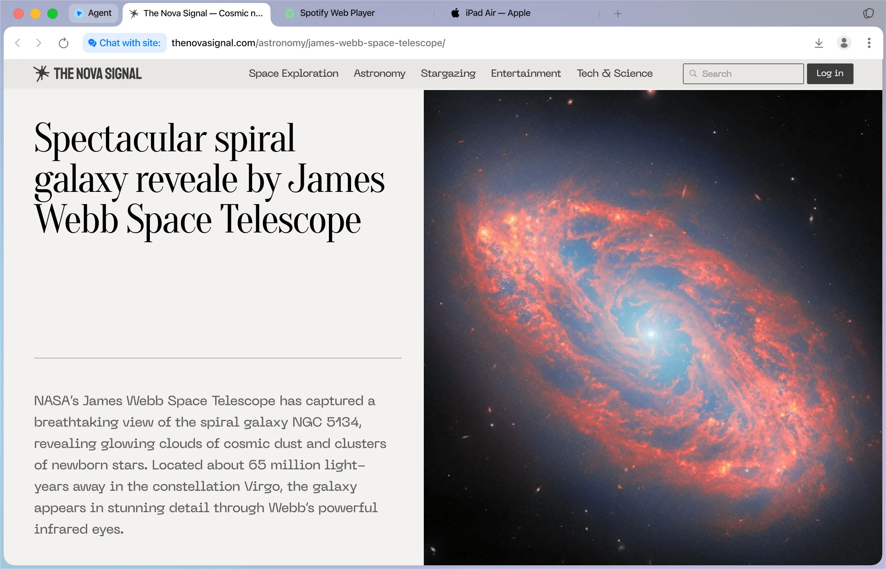Click the Chat with site button
The image size is (886, 569).
[x=124, y=43]
